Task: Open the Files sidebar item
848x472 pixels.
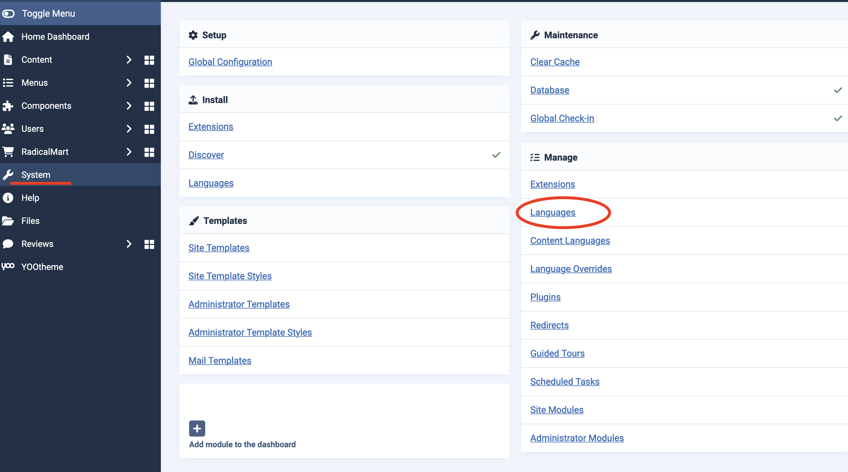Action: (x=30, y=221)
